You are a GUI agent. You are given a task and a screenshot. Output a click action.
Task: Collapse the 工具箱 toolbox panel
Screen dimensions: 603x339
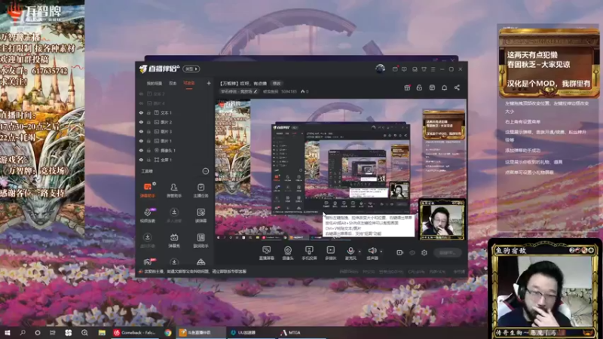206,171
